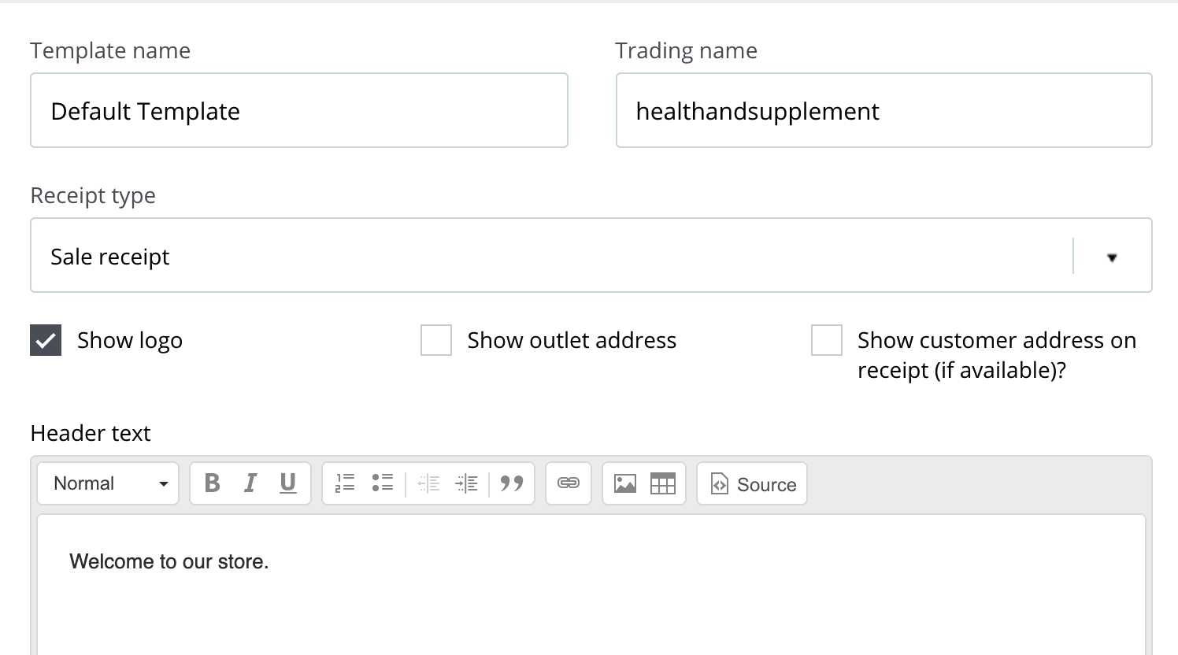Apply italic formatting
The width and height of the screenshot is (1178, 655).
[x=250, y=483]
